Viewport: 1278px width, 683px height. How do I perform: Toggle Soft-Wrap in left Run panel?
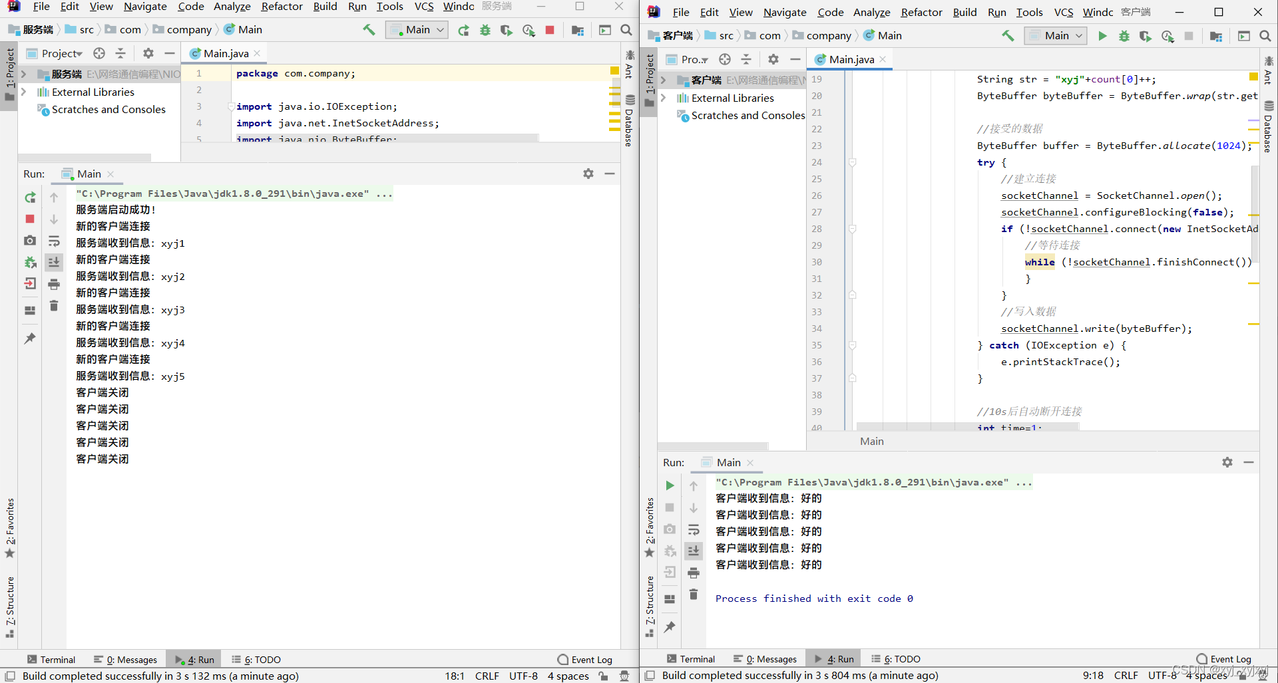click(x=54, y=241)
